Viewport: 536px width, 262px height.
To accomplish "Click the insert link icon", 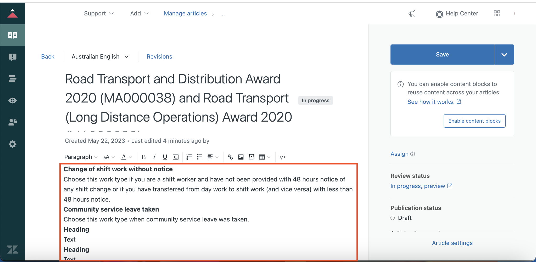I will pos(230,157).
